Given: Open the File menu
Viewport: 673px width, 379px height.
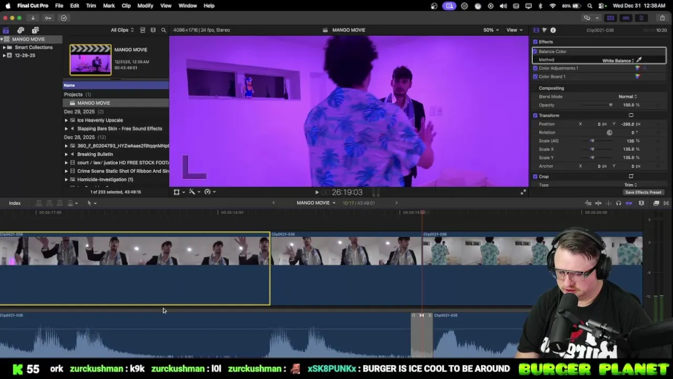Looking at the screenshot, I should tap(59, 6).
